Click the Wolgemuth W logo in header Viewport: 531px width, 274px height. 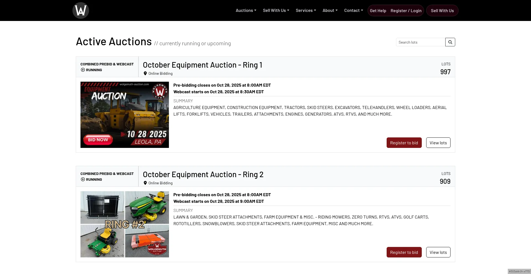tap(80, 10)
